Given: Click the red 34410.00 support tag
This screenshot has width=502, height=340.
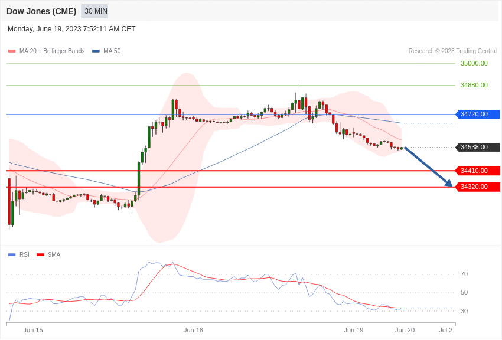Looking at the screenshot, I should (x=477, y=171).
